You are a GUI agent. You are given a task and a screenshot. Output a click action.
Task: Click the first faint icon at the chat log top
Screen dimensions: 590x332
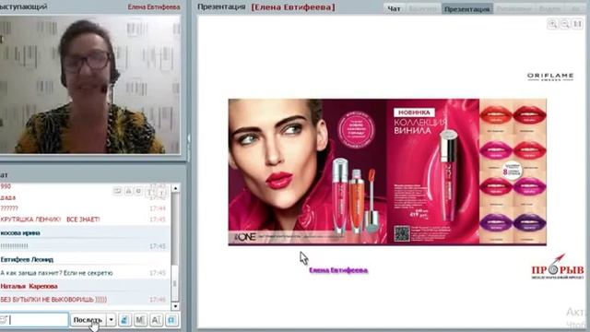pos(117,191)
